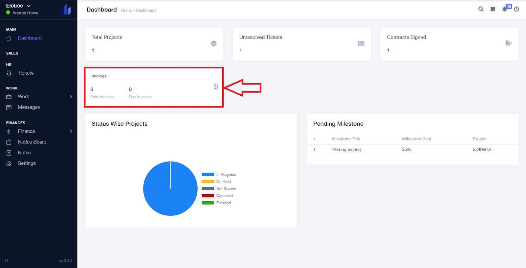
Task: Click the Milestone Title column header
Action: tap(346, 139)
